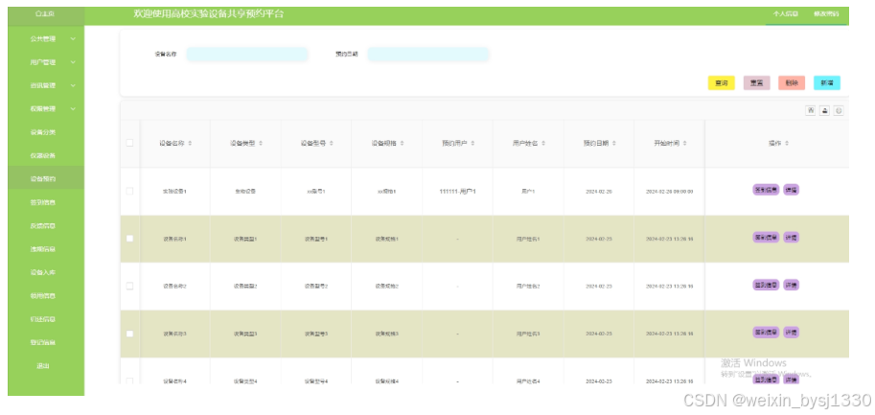Expand the 权限管理 sidebar chevron

coord(73,108)
